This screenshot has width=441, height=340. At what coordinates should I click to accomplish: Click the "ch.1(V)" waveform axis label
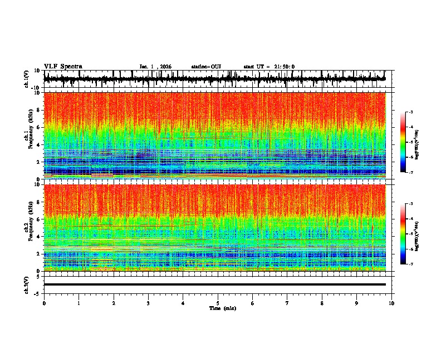click(x=27, y=79)
